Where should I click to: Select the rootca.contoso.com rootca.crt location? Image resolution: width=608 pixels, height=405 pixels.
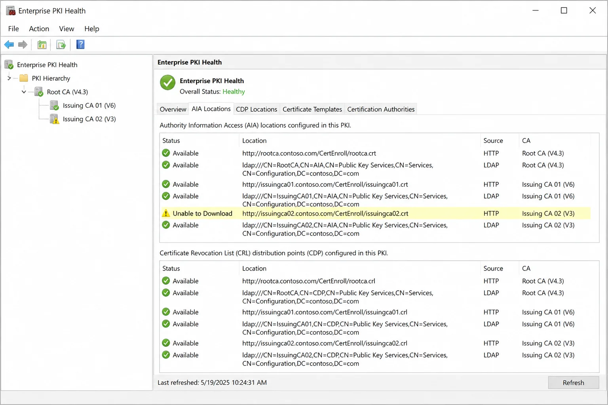click(309, 153)
